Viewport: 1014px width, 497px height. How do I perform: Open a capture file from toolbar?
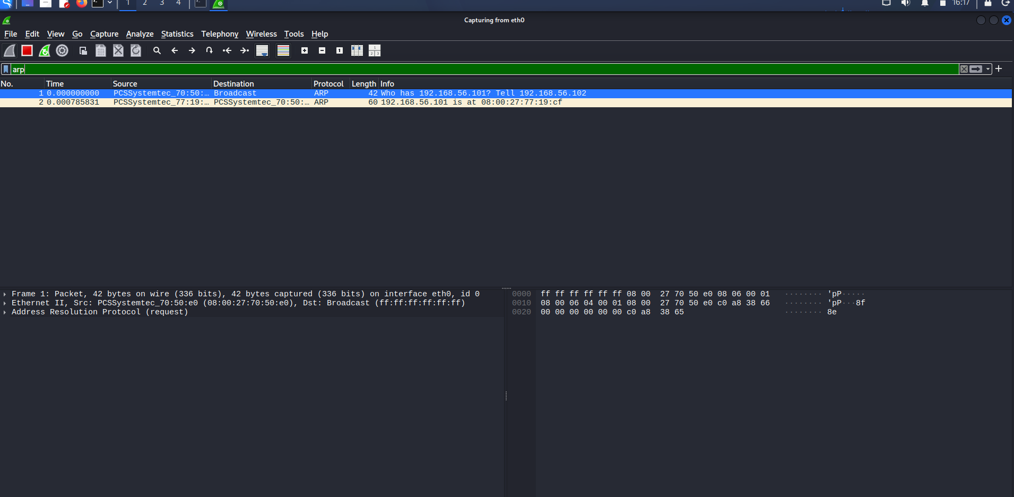coord(83,50)
